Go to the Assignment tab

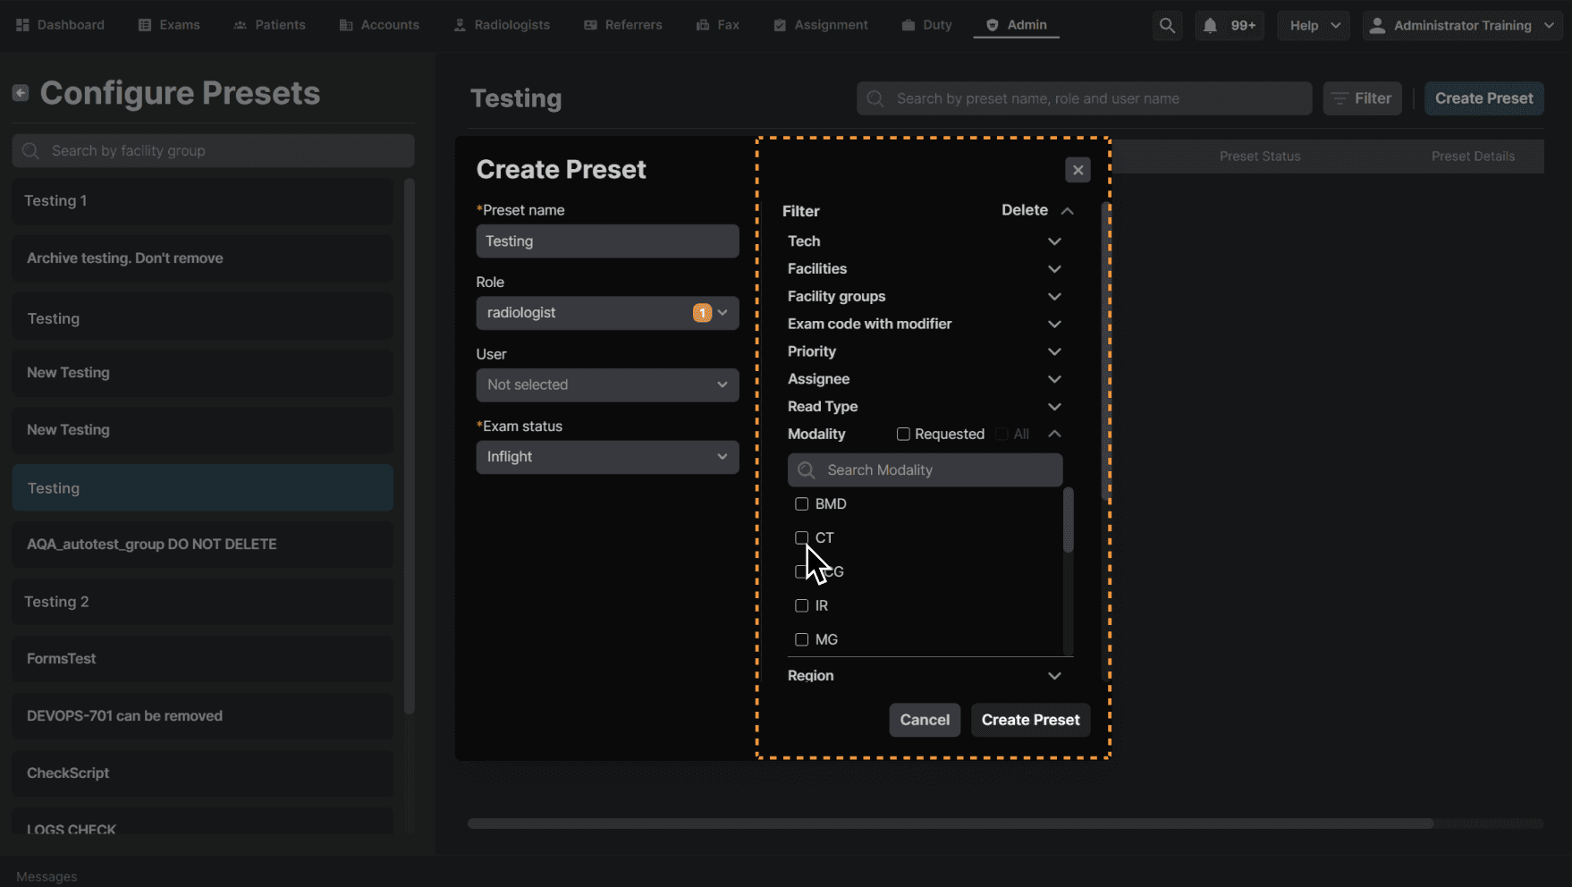click(820, 25)
